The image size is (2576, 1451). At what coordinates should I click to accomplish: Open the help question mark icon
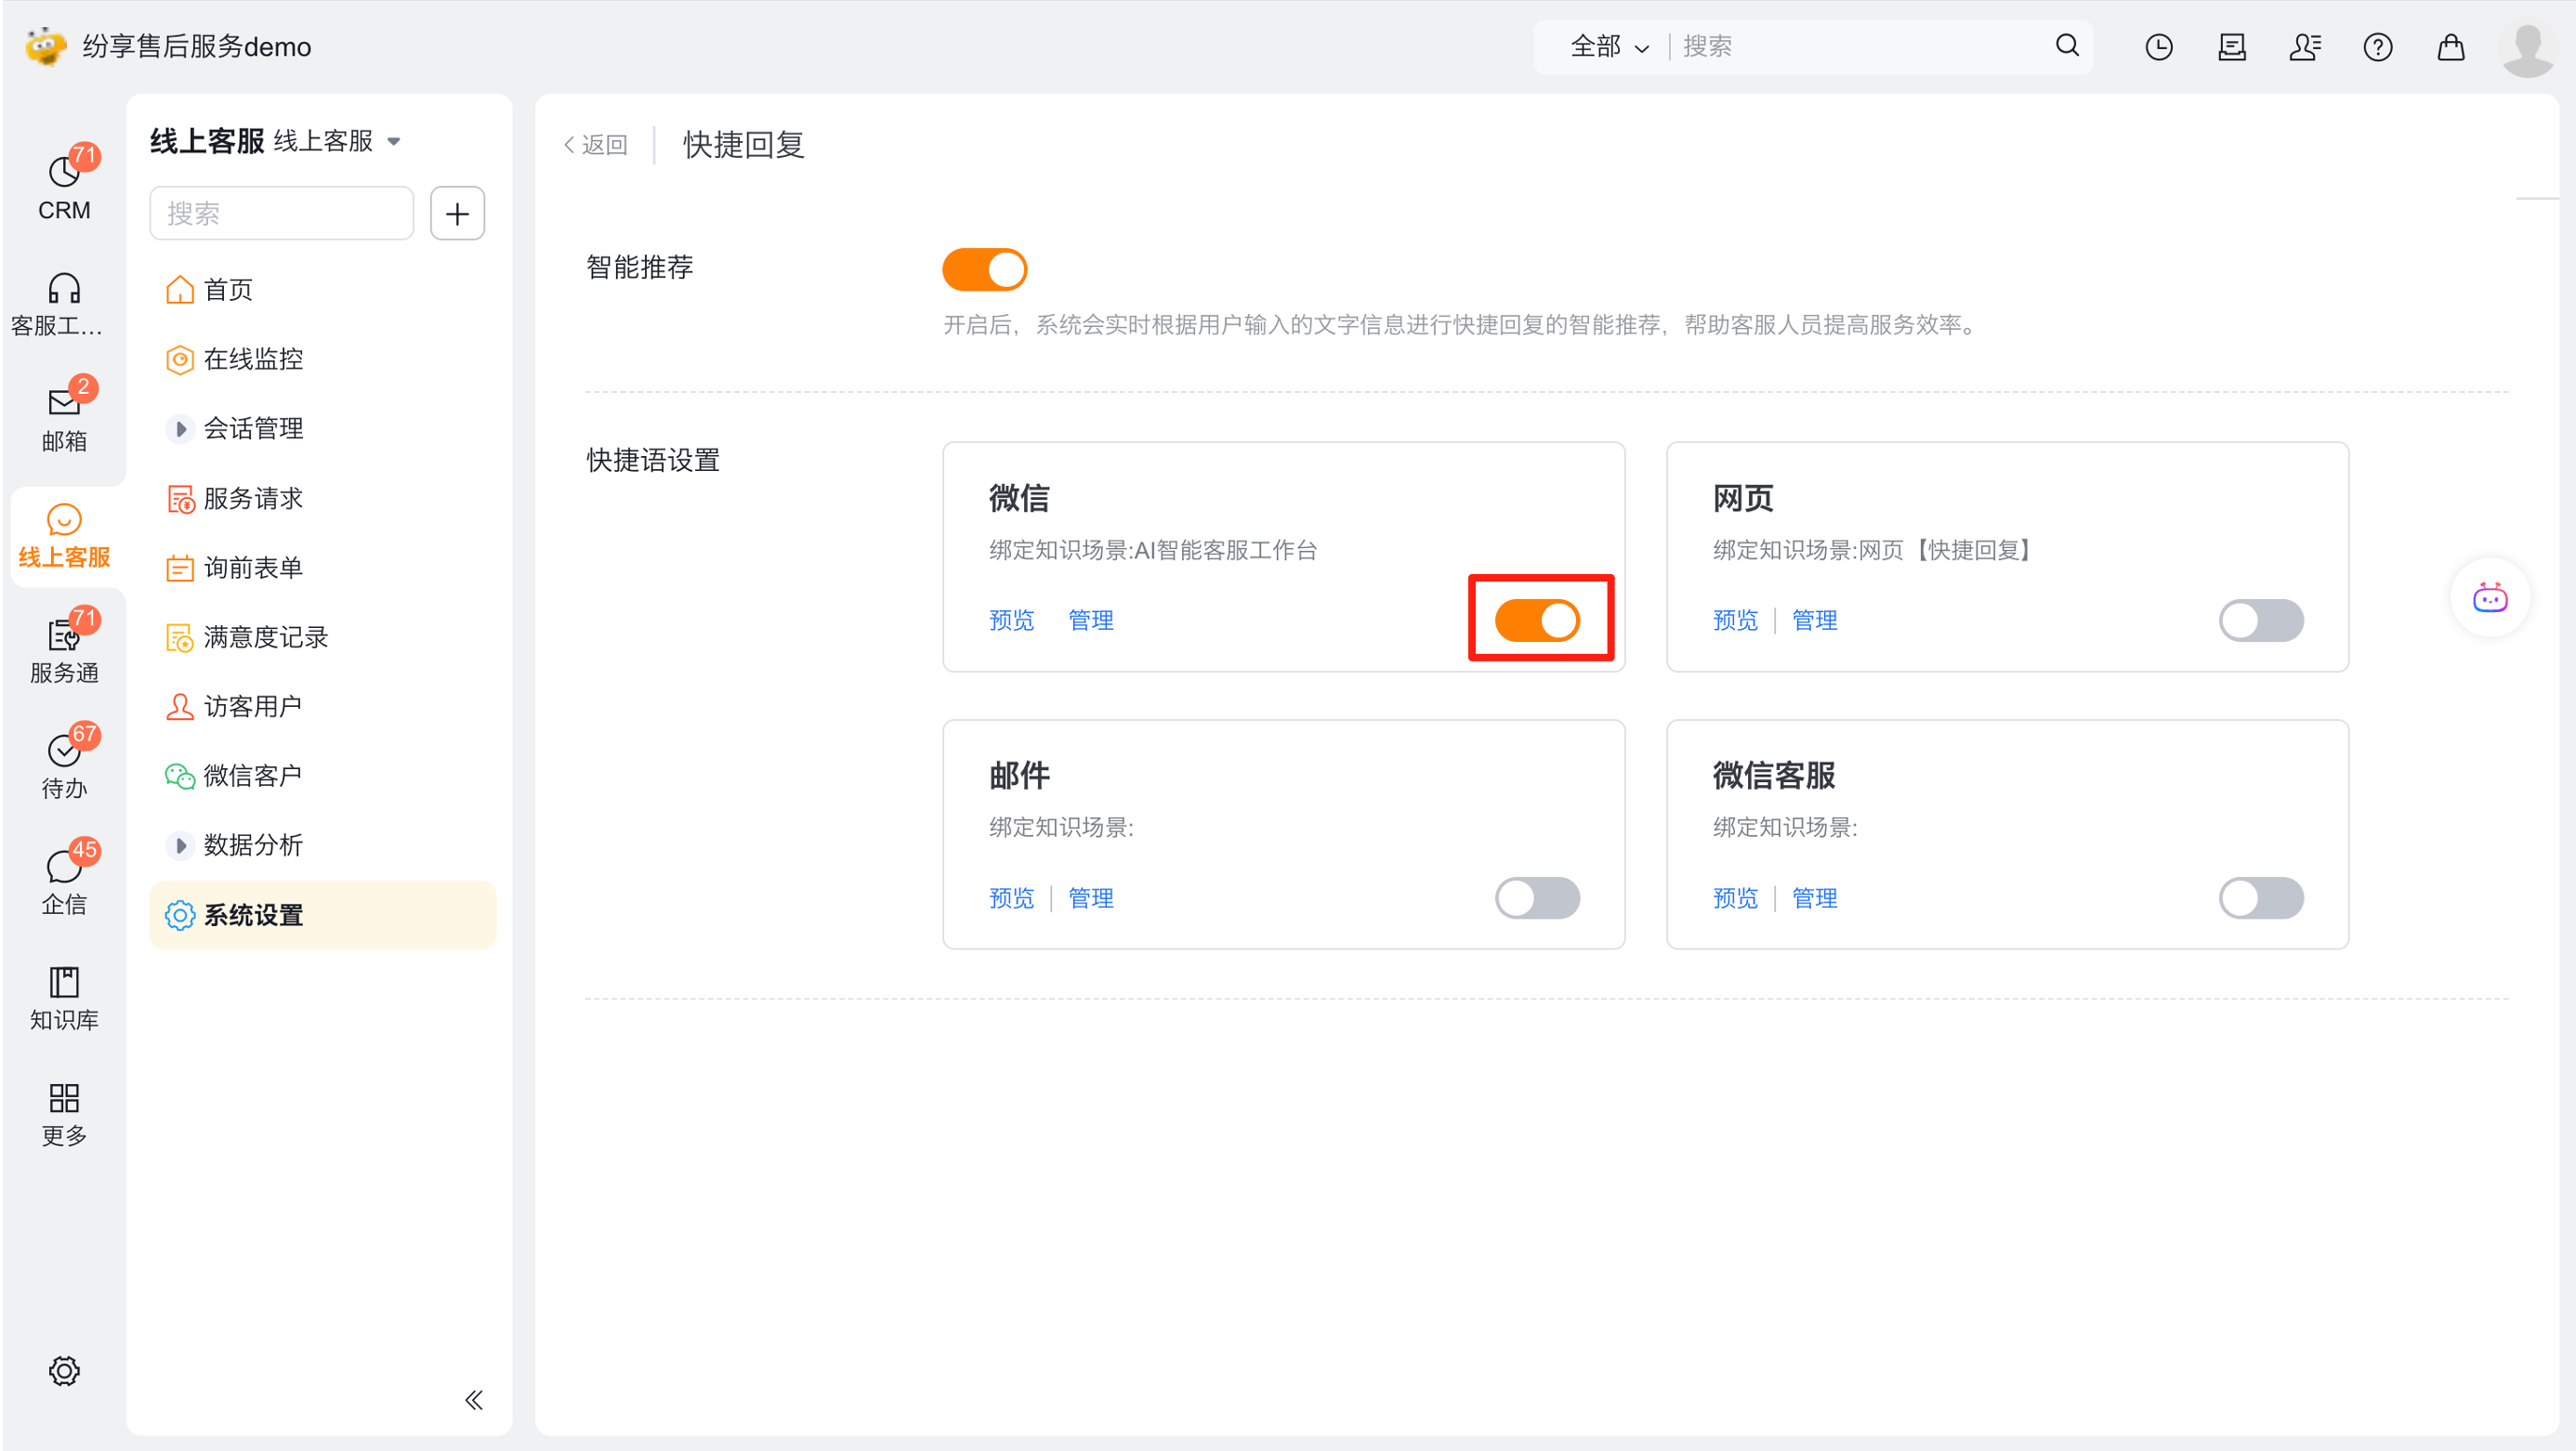coord(2377,47)
